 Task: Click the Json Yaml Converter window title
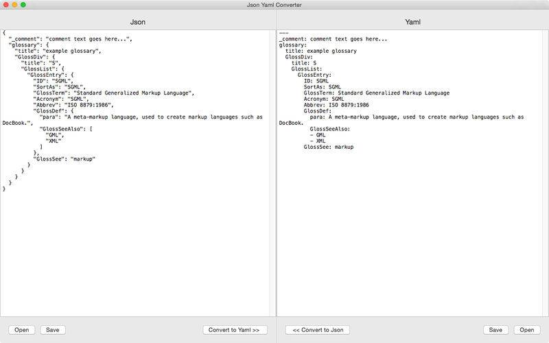274,5
